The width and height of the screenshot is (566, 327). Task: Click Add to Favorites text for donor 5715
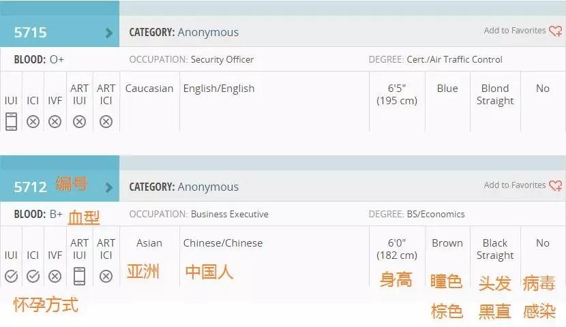(x=515, y=31)
